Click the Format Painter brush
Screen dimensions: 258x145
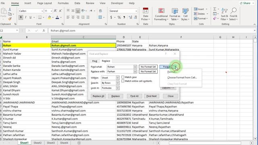click(10, 19)
